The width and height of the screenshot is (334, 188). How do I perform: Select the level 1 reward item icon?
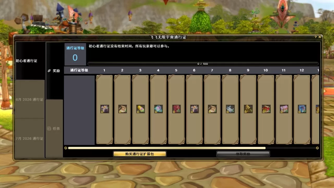coord(105,109)
